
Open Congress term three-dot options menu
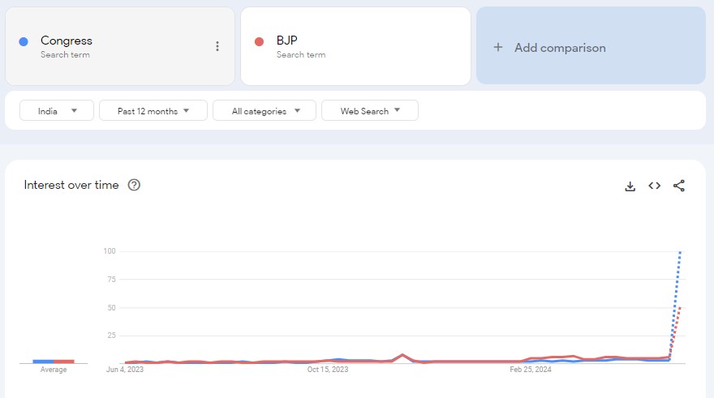click(217, 46)
